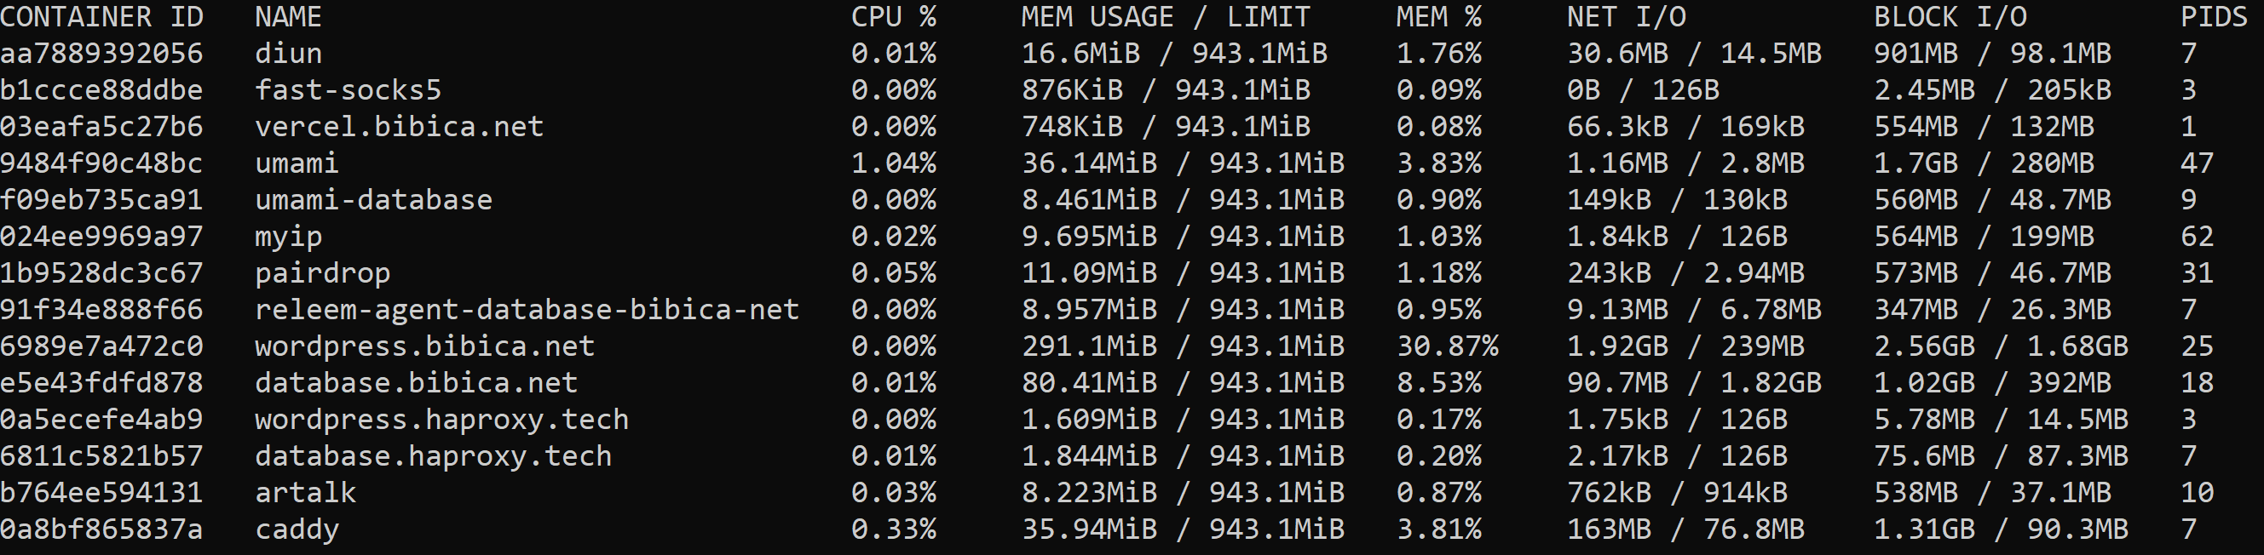Click the database.haproxy.tech container name

pos(434,455)
